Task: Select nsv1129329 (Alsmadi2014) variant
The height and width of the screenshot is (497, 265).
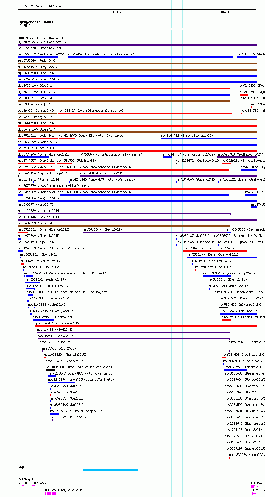Action: tap(39, 211)
